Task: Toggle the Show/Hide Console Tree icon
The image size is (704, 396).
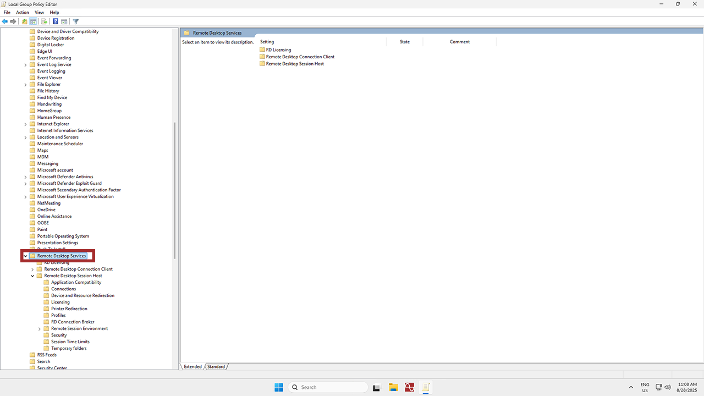Action: point(34,21)
